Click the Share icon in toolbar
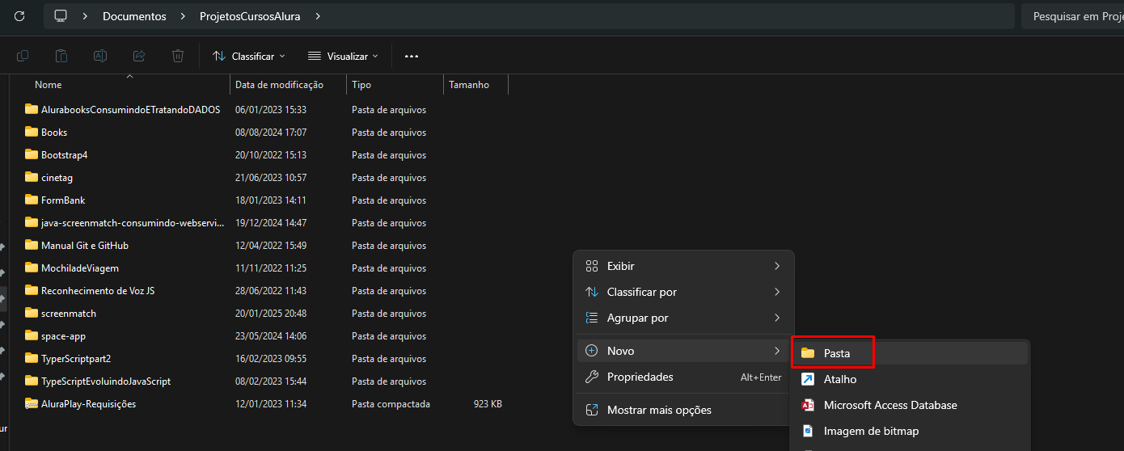Viewport: 1124px width, 451px height. click(139, 56)
